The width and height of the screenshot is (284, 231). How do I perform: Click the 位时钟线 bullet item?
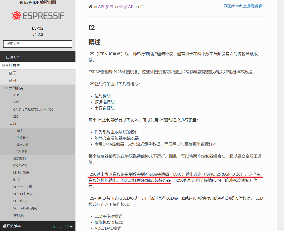click(103, 96)
